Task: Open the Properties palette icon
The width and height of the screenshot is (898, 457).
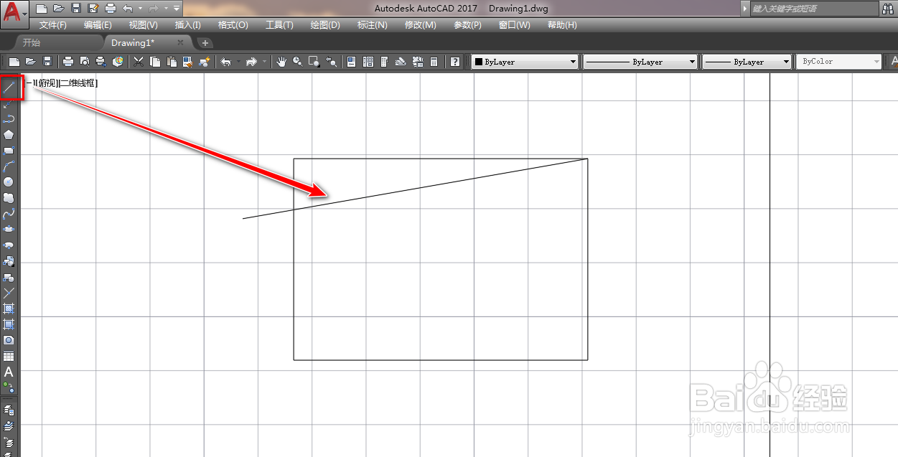Action: [351, 62]
